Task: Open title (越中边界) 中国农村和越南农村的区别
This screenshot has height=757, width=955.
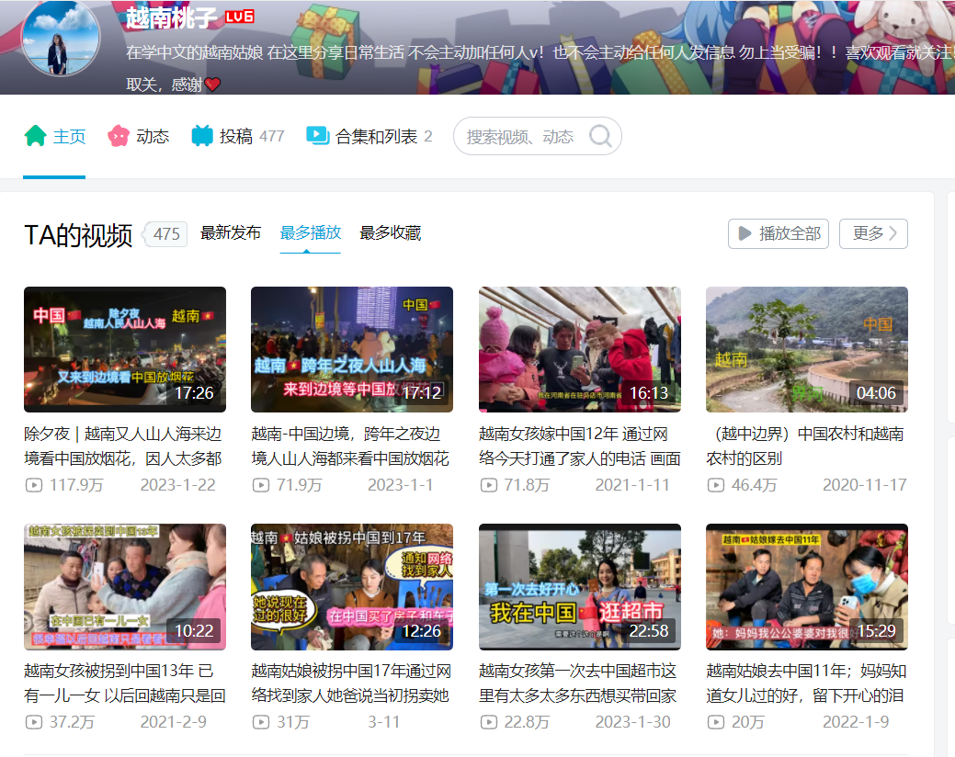Action: tap(805, 446)
